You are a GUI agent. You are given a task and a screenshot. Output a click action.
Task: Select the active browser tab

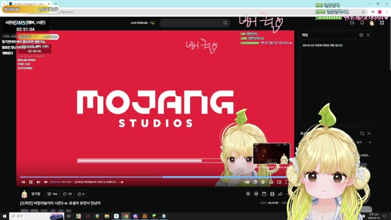[29, 4]
